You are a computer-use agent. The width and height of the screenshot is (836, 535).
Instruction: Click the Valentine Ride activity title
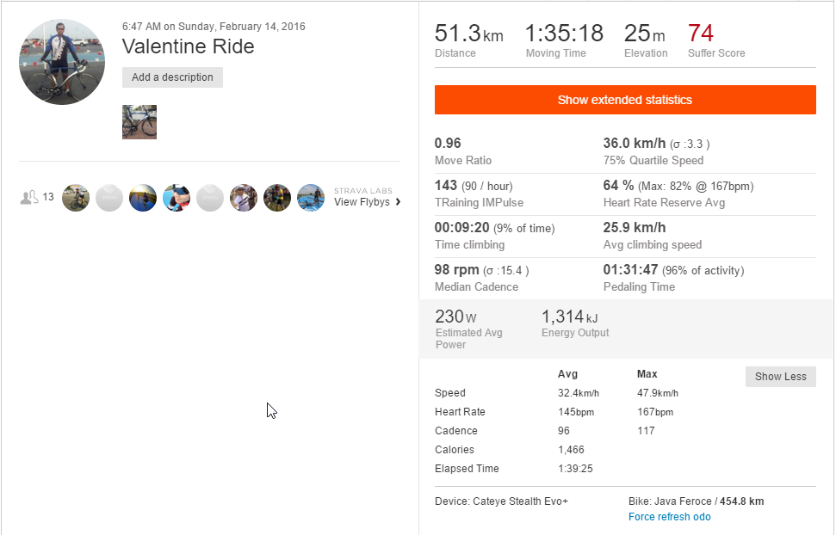tap(189, 46)
